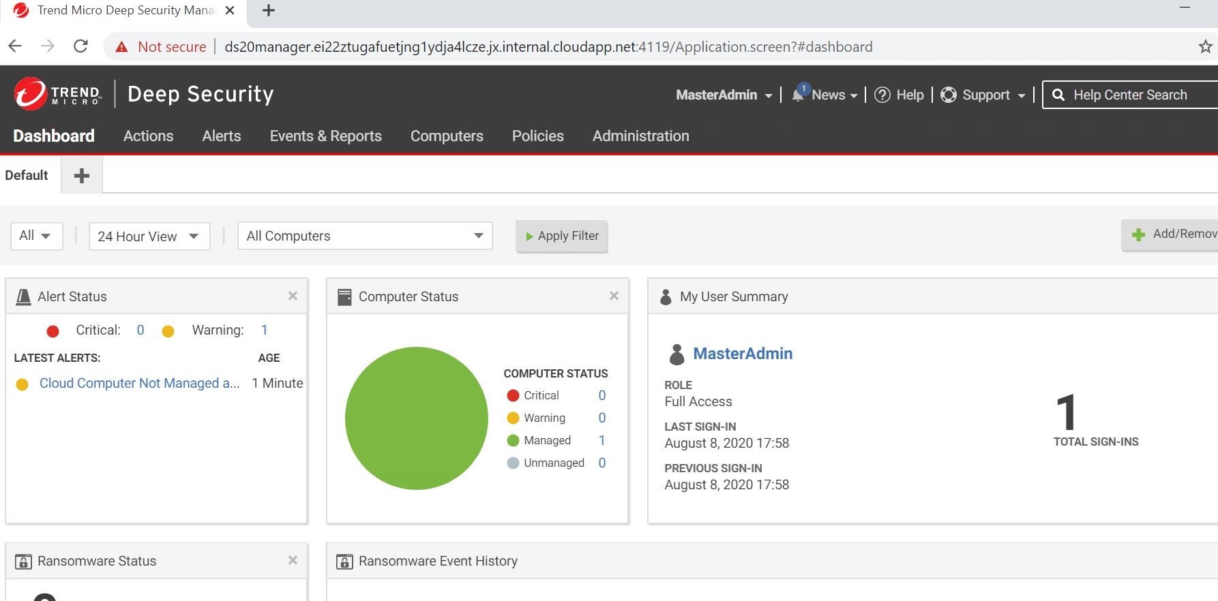Screen dimensions: 1218x601
Task: Open the Dashboard menu
Action: (x=54, y=136)
